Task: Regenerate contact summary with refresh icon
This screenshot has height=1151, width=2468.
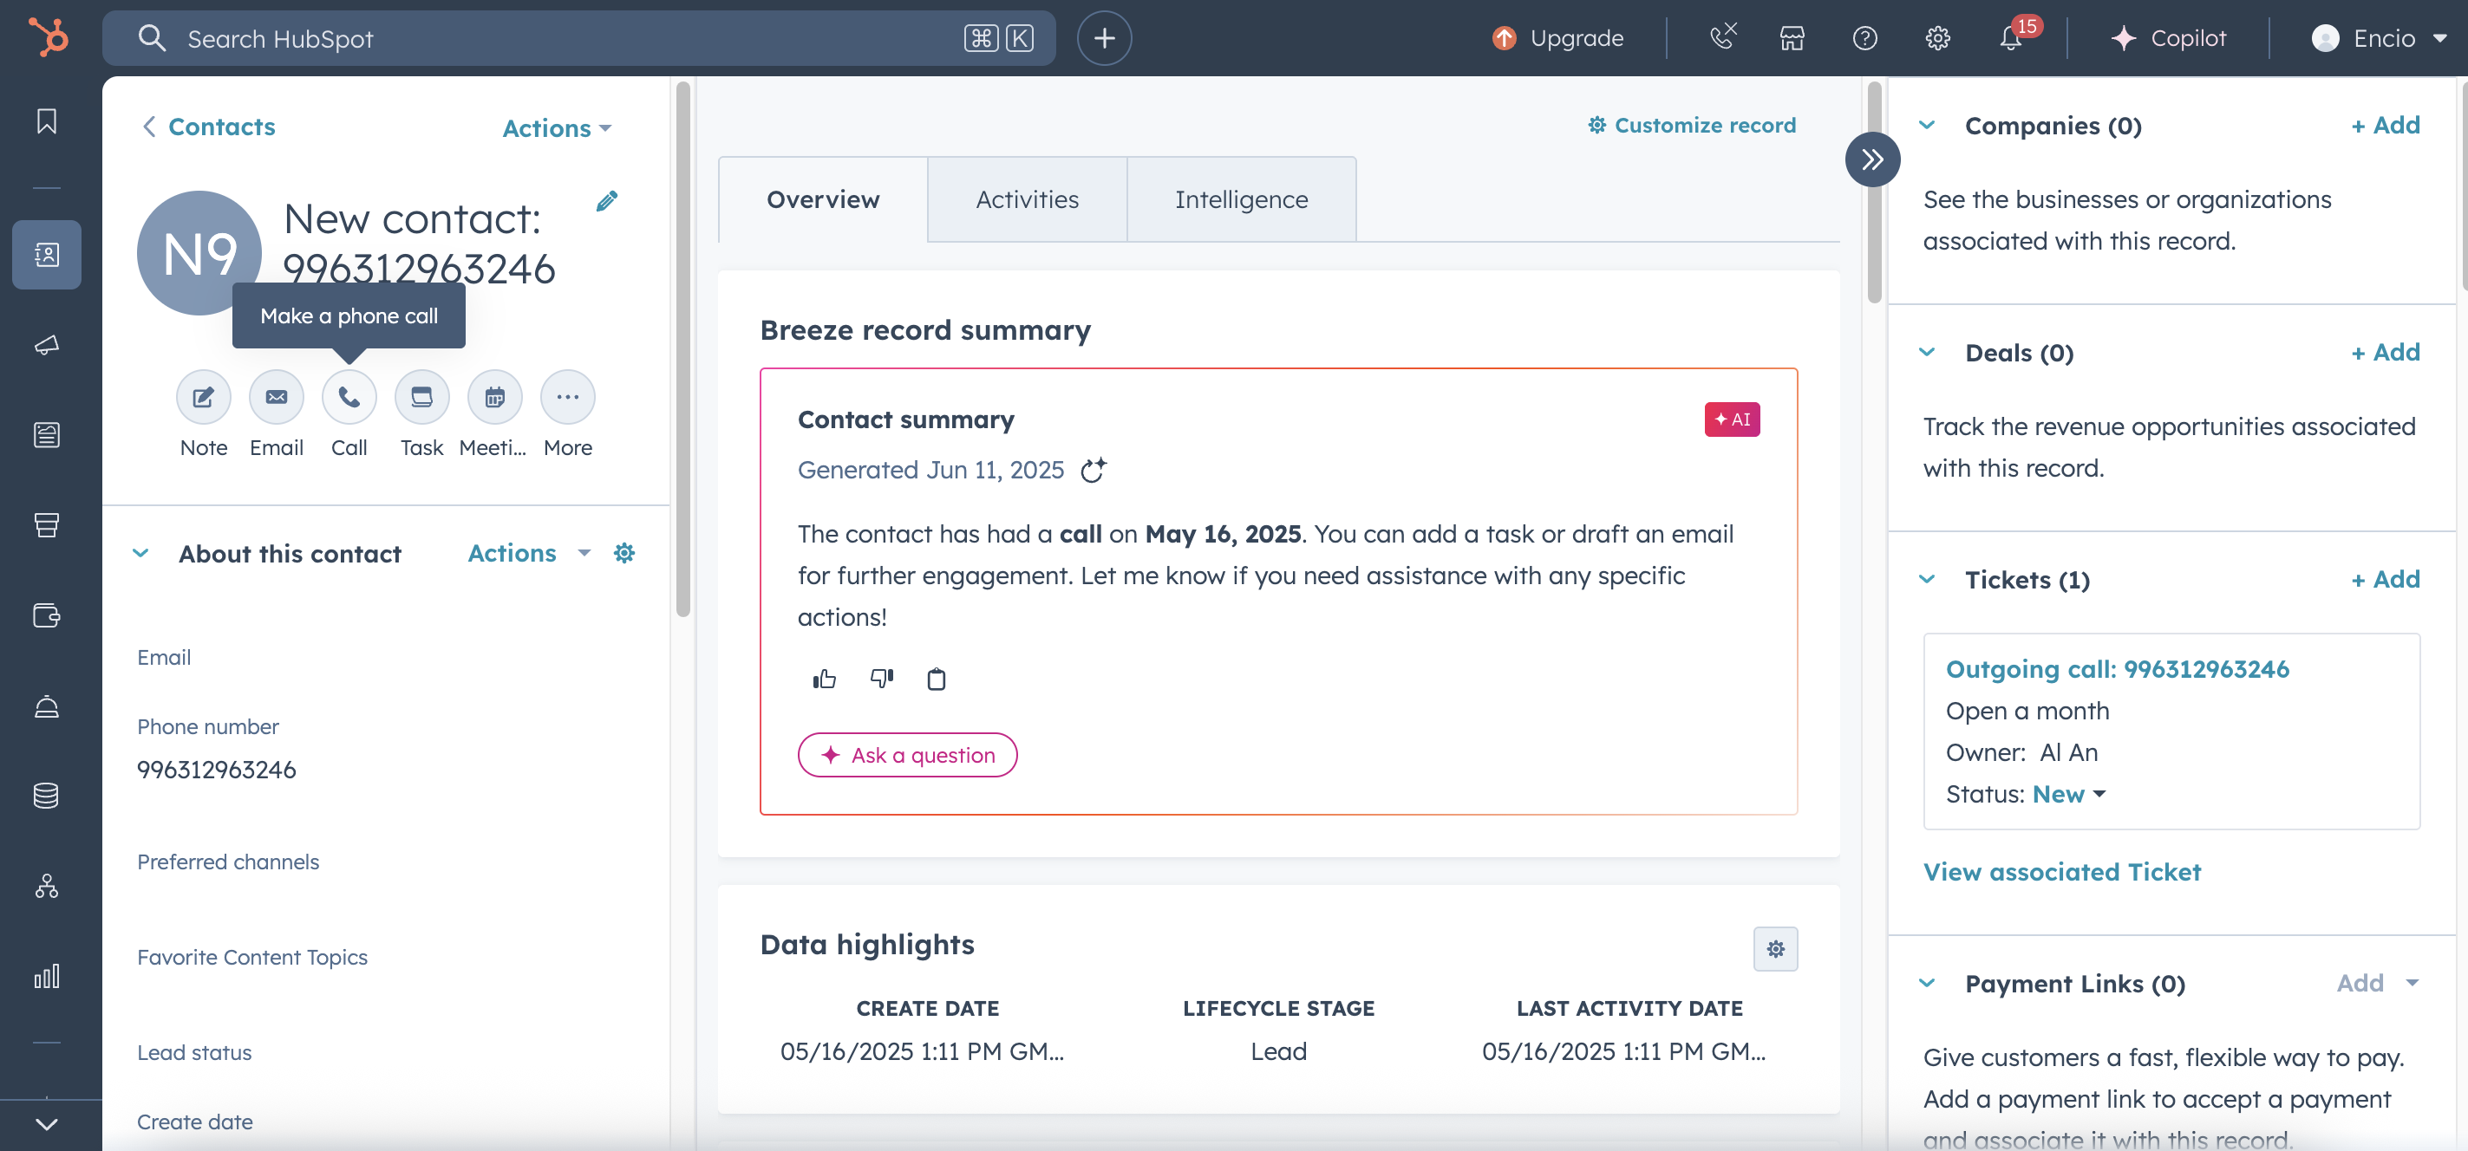Action: click(1094, 470)
